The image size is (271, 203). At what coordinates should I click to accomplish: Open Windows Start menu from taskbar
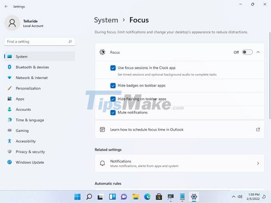77,197
